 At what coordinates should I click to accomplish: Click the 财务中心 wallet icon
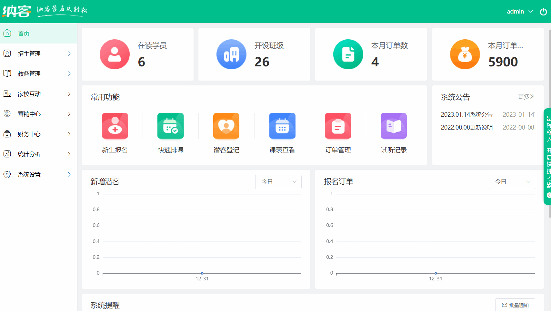click(x=7, y=134)
